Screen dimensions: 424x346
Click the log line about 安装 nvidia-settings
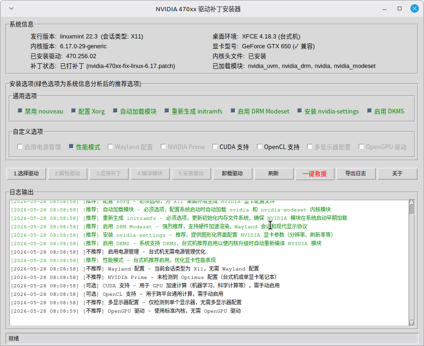172,235
